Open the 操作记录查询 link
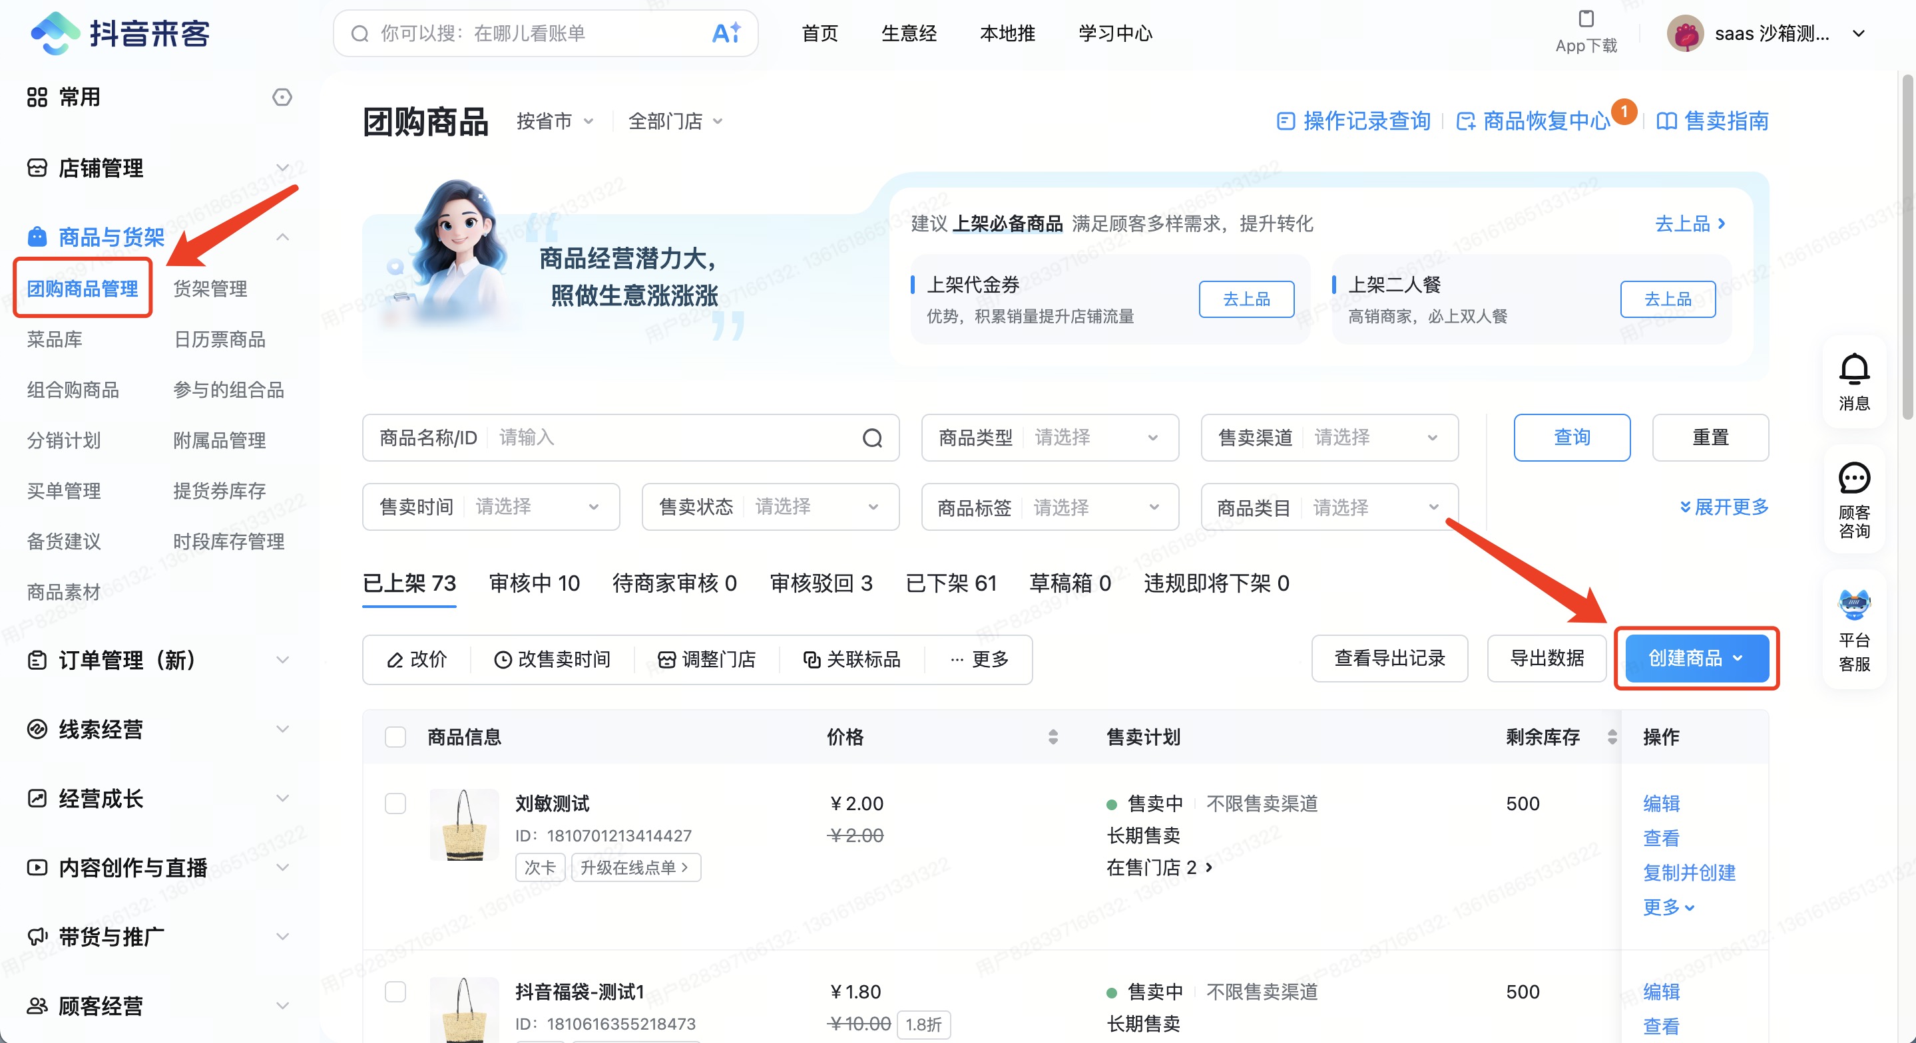 pos(1353,121)
